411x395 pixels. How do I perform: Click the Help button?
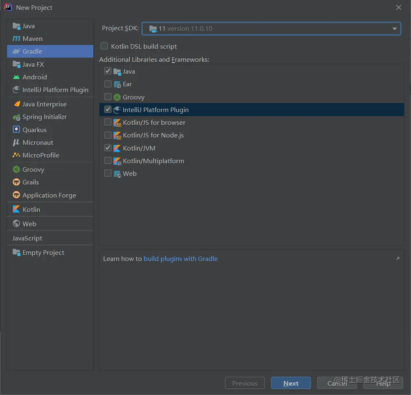tap(383, 383)
